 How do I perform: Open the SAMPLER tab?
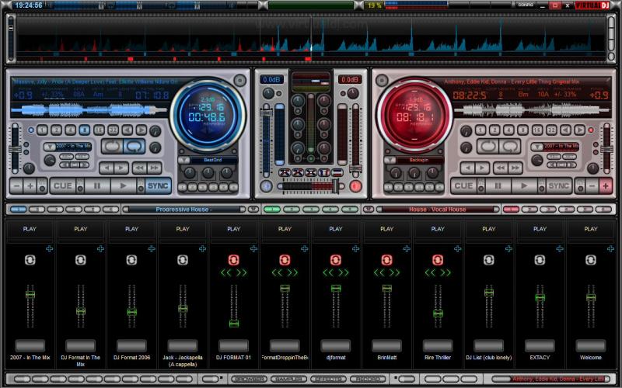click(x=288, y=379)
